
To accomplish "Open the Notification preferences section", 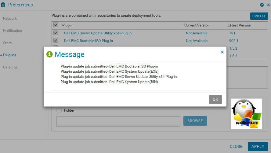I will (x=13, y=31).
